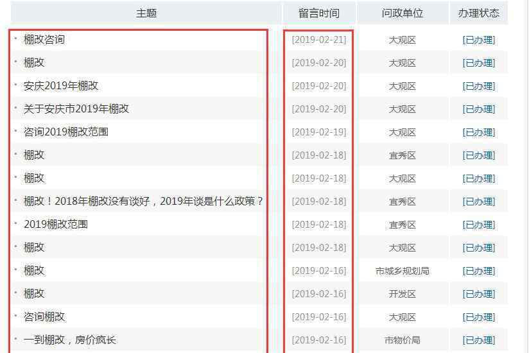
Task: Open the 安庆2019年棚改 message
Action: coord(61,86)
